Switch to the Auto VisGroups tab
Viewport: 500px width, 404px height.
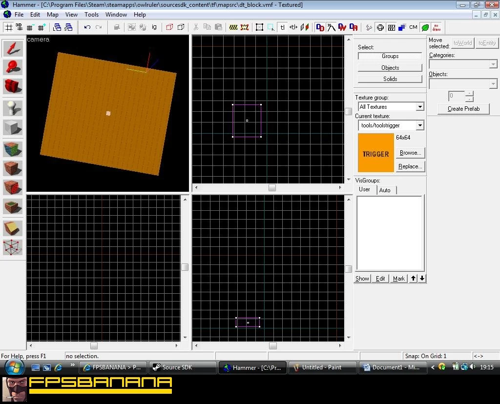pos(385,190)
